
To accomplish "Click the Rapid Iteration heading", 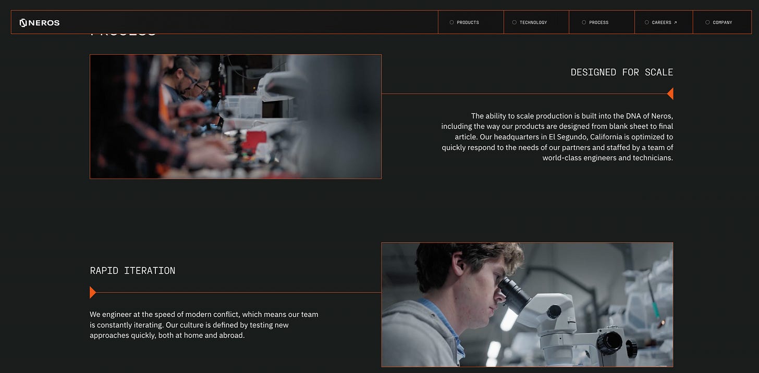I will click(x=132, y=271).
